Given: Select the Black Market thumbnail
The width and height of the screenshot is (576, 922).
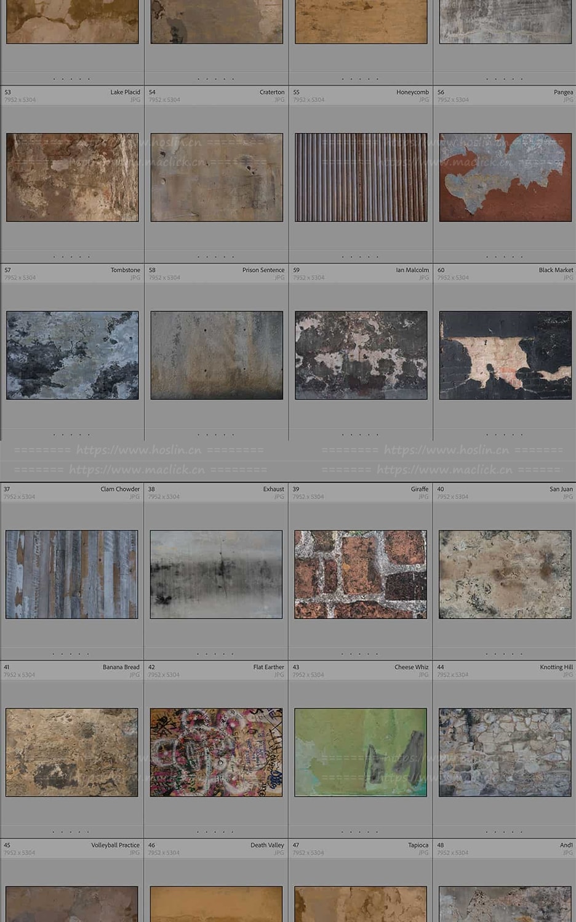Looking at the screenshot, I should tap(505, 355).
